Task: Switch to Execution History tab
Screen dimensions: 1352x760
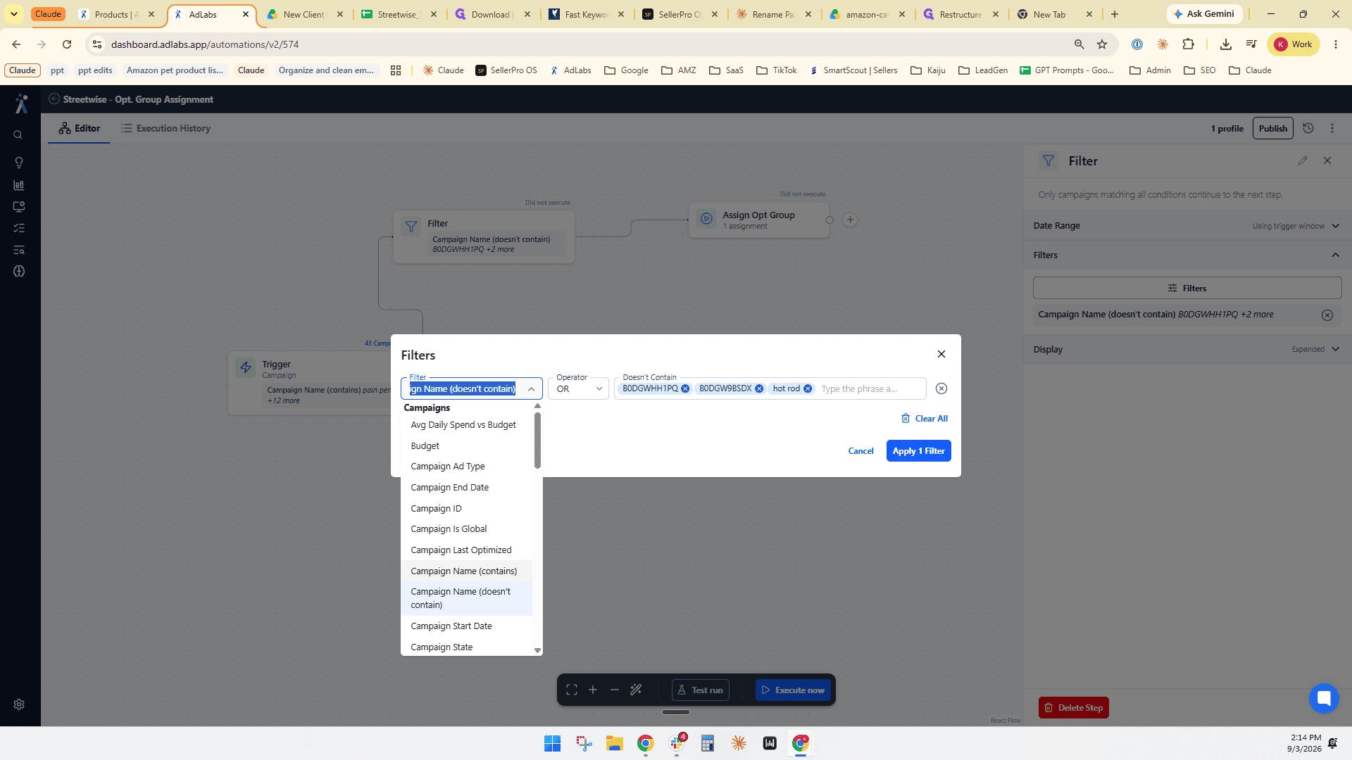Action: pyautogui.click(x=165, y=129)
